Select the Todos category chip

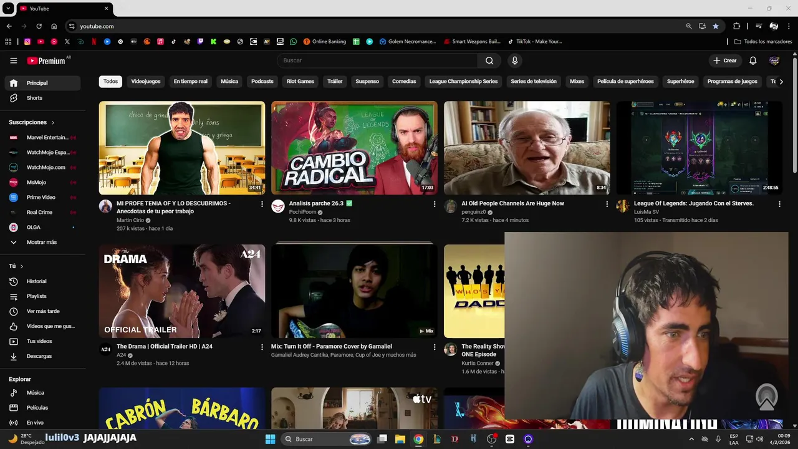[x=110, y=82]
